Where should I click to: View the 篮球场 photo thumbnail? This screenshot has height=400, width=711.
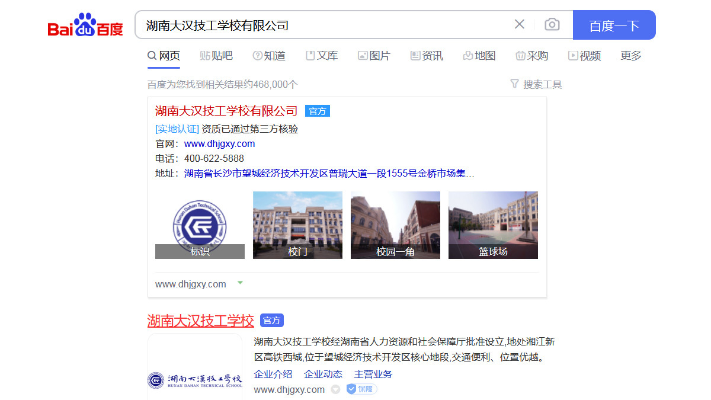[x=493, y=225]
